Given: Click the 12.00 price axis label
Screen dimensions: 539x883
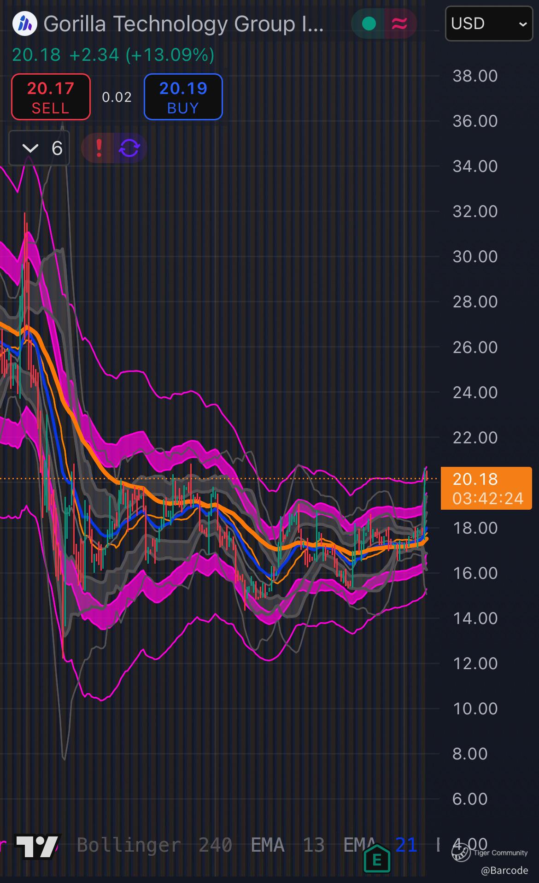Looking at the screenshot, I should (x=475, y=664).
